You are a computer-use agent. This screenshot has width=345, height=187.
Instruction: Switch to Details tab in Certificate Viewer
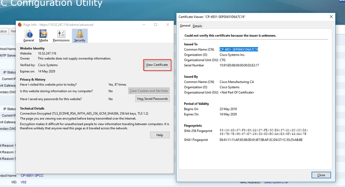[197, 26]
